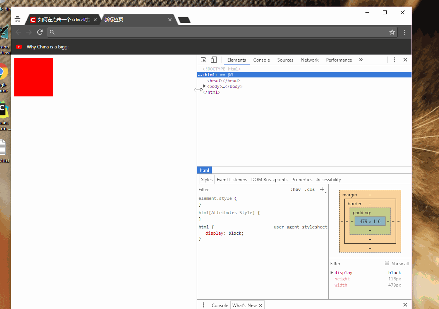This screenshot has width=439, height=309.
Task: Switch to the 如何在点击一个<div> tab
Action: (64, 20)
